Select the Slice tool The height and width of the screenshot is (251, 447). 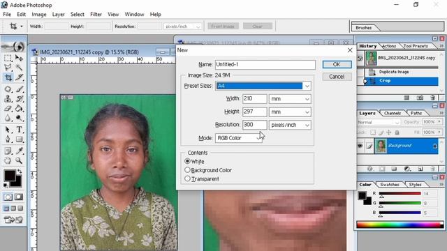[19, 77]
